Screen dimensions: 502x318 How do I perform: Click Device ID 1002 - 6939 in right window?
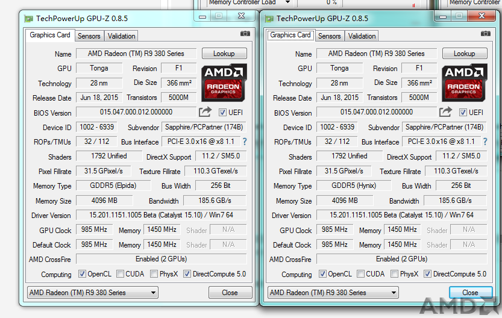337,127
